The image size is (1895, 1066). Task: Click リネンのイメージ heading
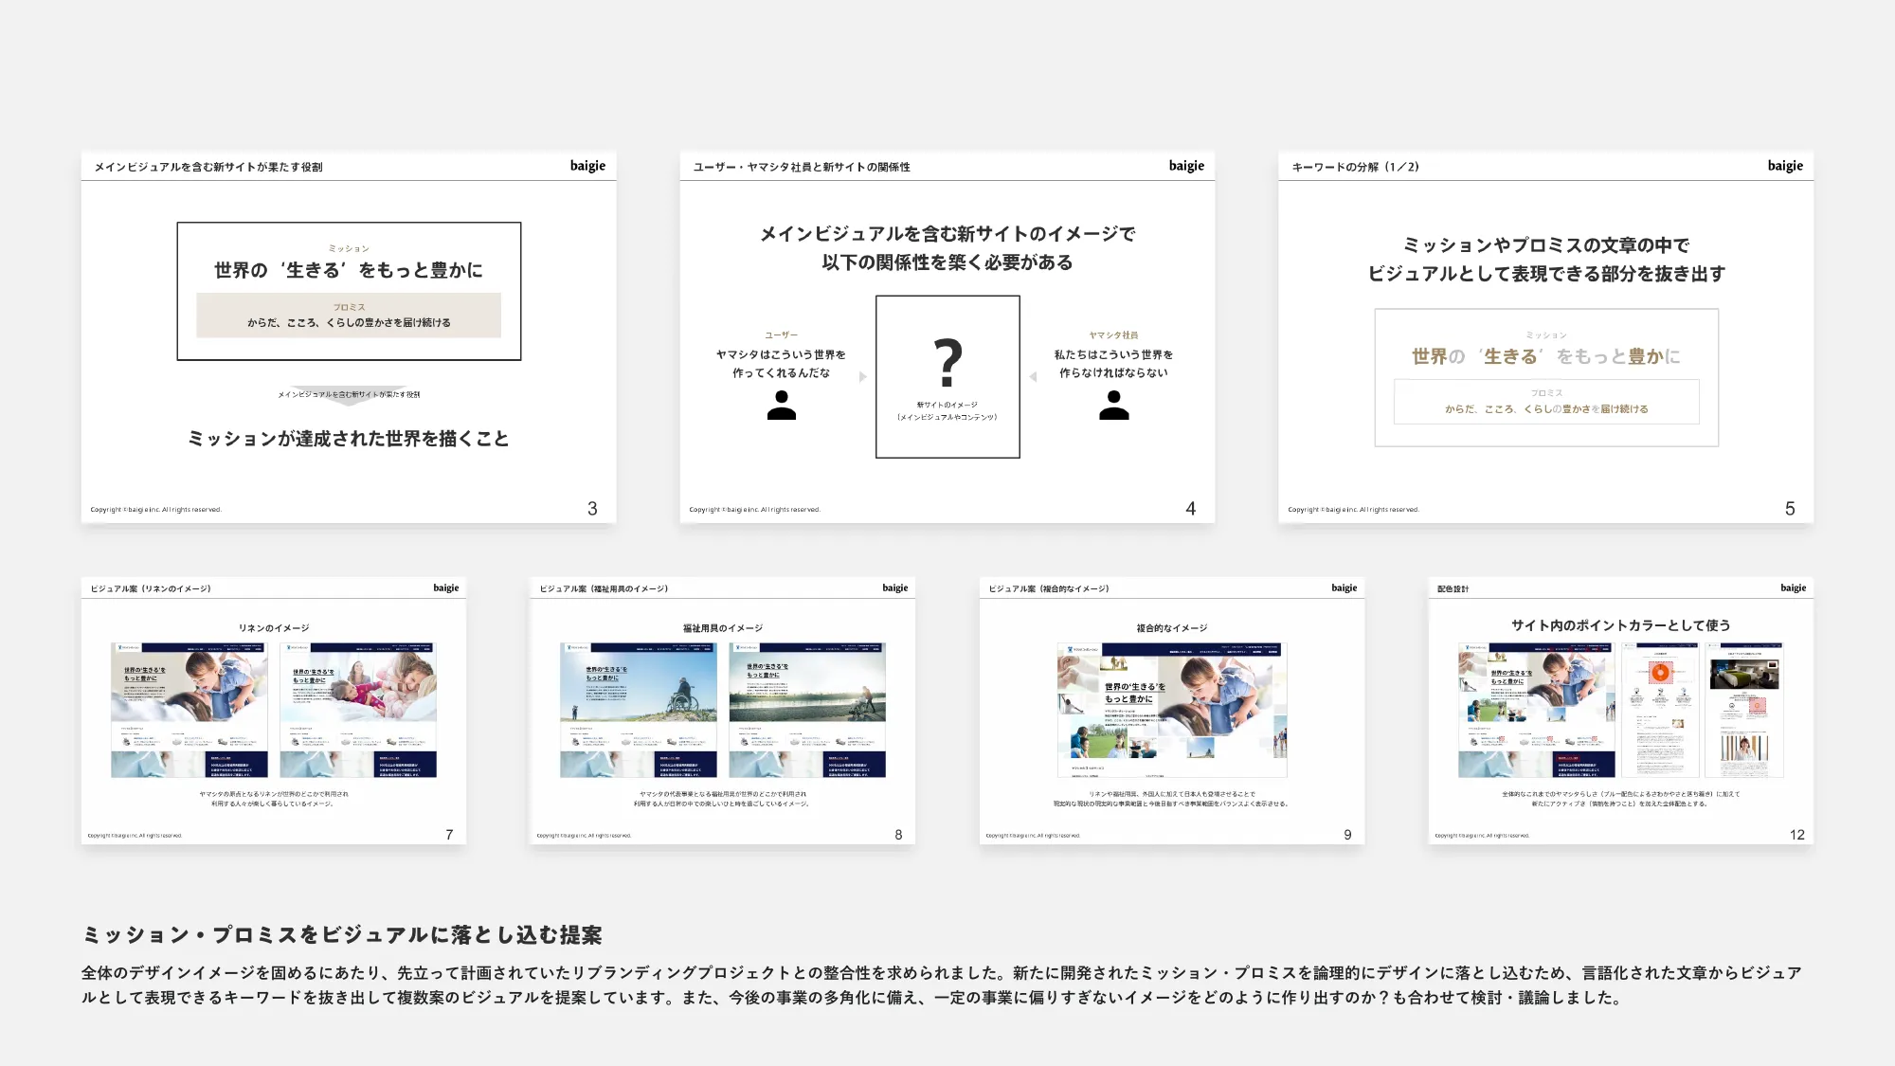[x=274, y=628]
